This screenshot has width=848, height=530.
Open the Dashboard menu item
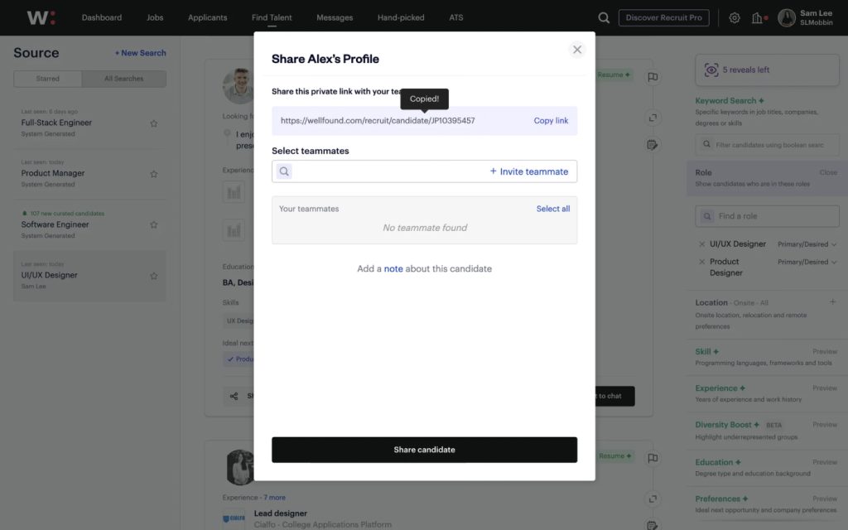102,17
